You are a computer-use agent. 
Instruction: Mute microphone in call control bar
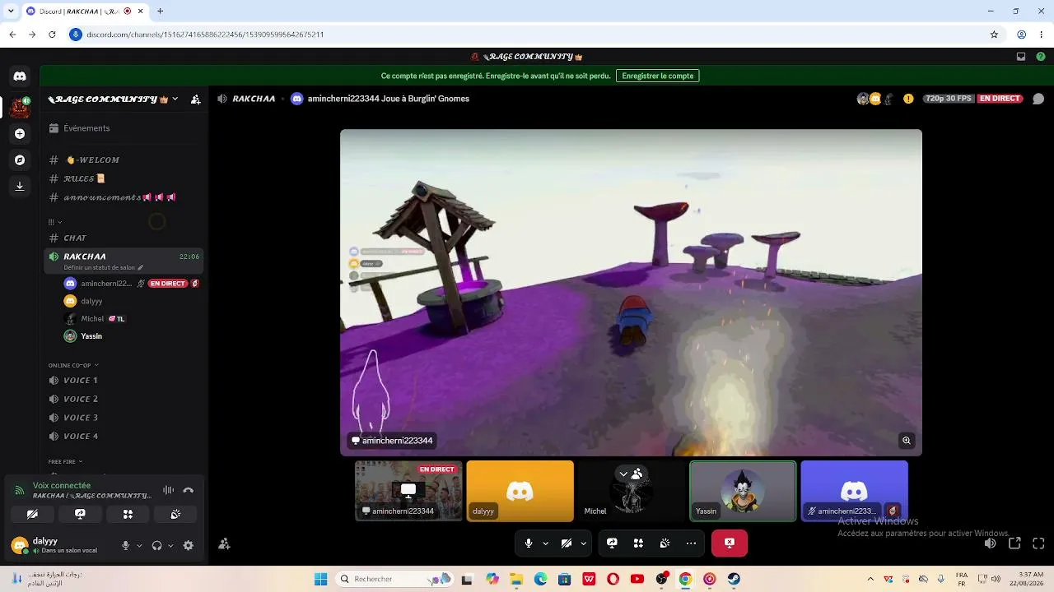529,543
